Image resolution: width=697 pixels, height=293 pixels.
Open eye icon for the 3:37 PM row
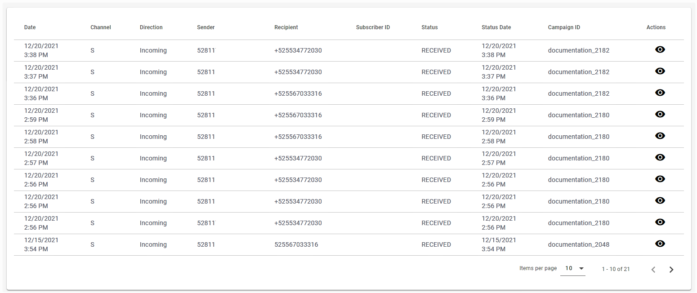[660, 71]
